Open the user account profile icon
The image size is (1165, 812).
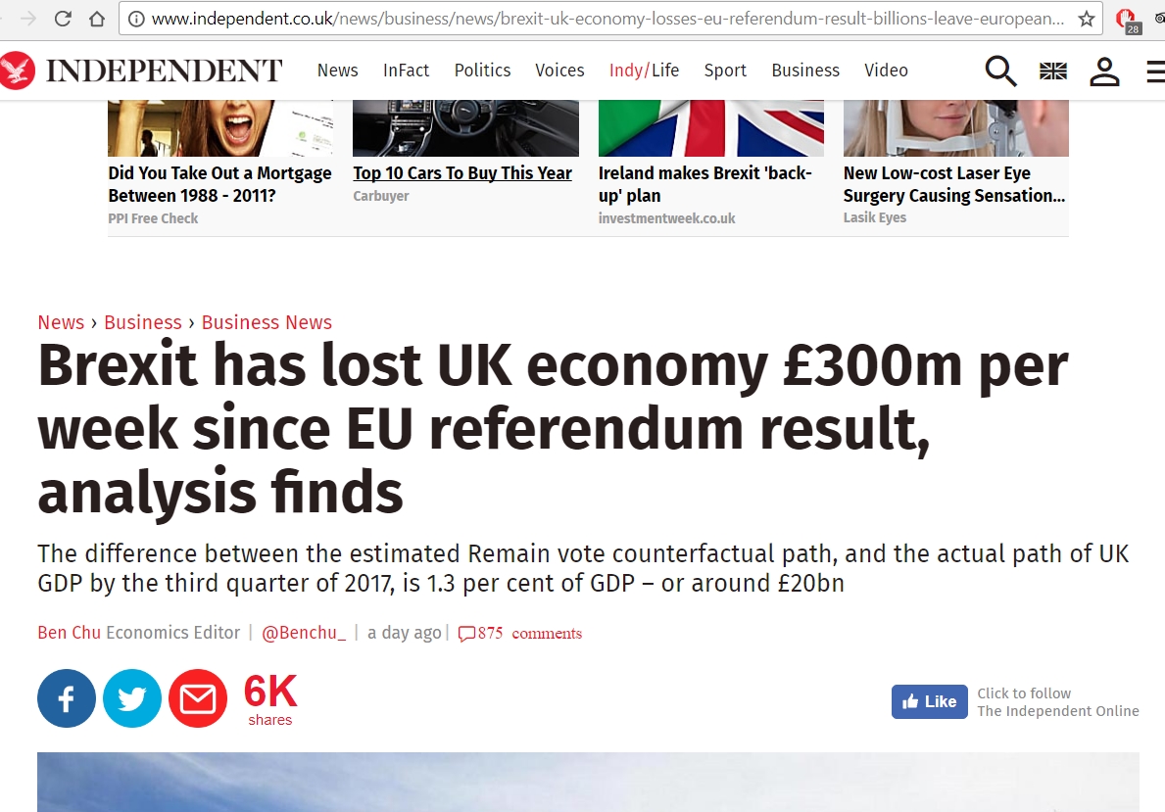1104,72
